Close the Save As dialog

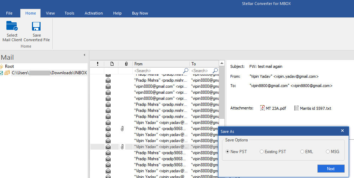(342, 131)
